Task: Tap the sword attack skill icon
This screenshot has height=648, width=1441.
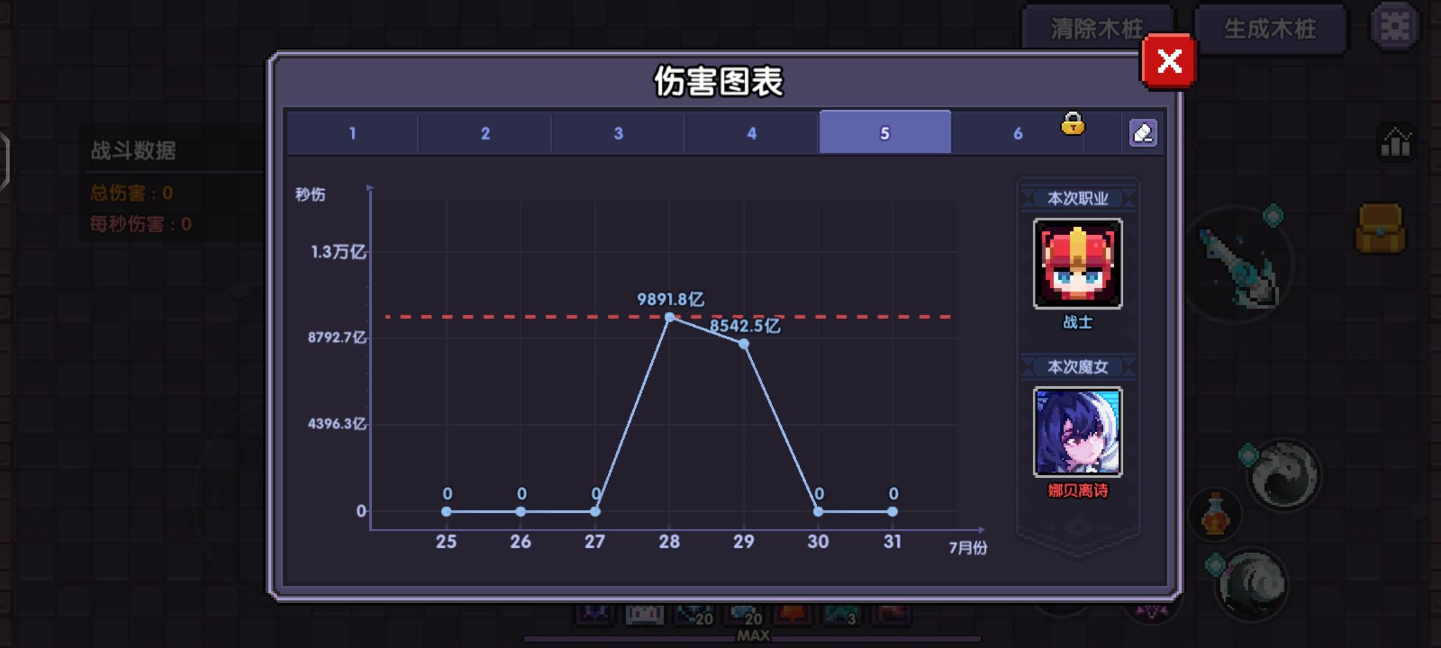Action: click(1239, 266)
